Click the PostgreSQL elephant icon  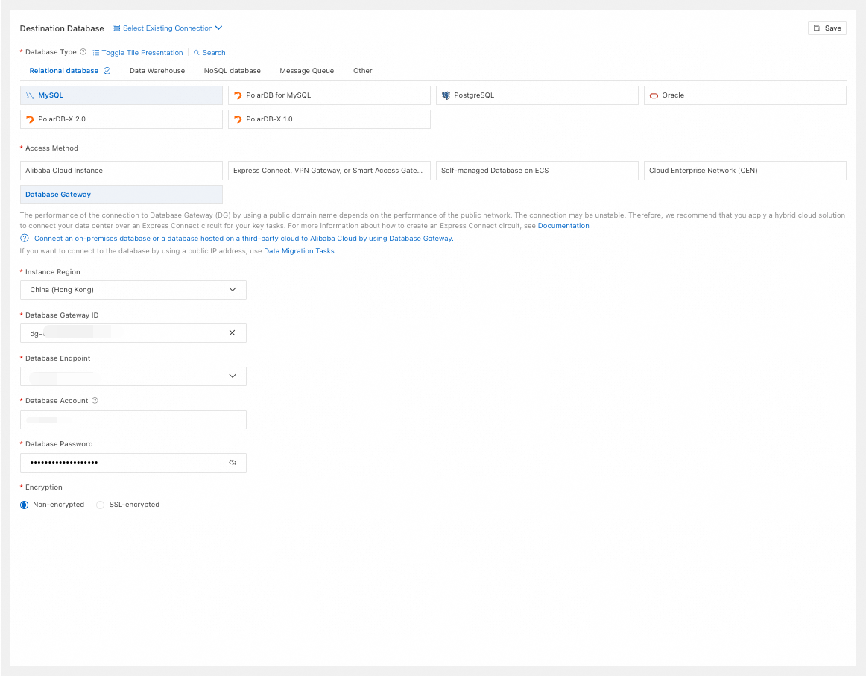[446, 95]
